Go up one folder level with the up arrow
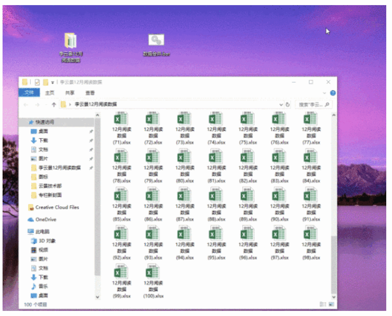Screen dimensions: 392x316 click(54, 104)
